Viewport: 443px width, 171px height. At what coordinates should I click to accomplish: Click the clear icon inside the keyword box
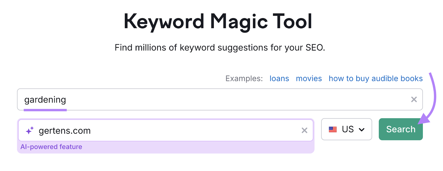[414, 99]
